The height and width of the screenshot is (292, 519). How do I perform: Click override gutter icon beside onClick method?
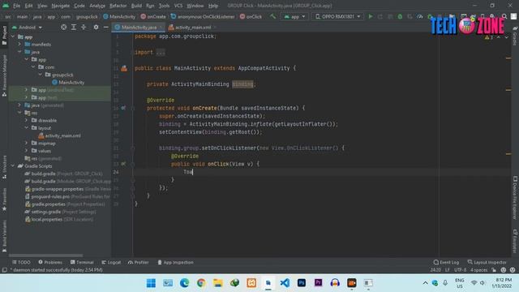pos(123,164)
